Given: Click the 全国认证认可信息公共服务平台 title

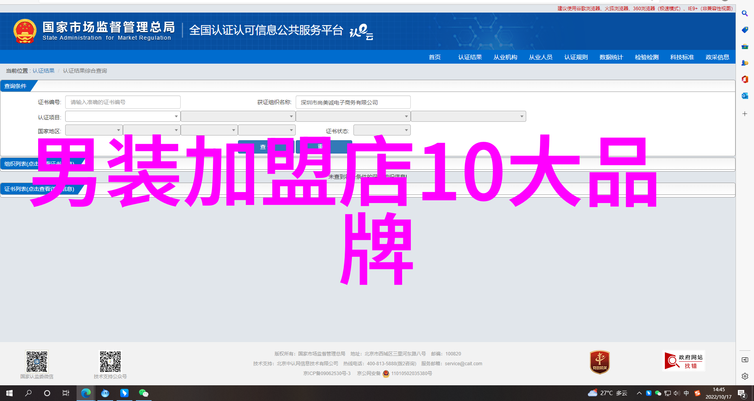Looking at the screenshot, I should click(x=266, y=30).
